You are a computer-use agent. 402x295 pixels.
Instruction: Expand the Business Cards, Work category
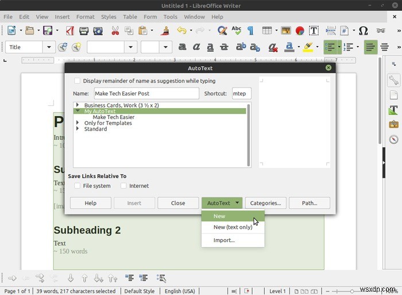pos(78,105)
